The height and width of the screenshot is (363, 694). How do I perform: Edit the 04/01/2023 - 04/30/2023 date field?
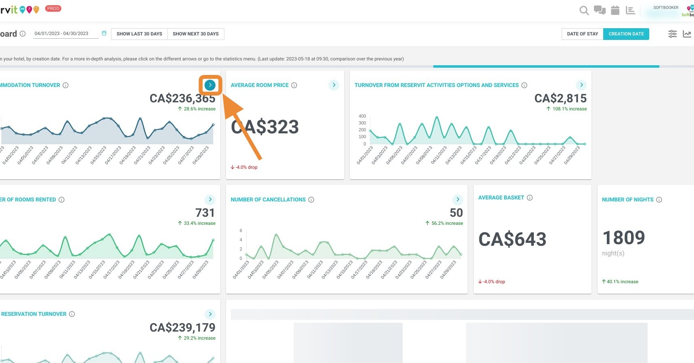[x=65, y=34]
